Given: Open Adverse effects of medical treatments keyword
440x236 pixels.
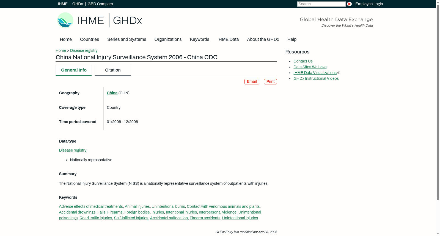Looking at the screenshot, I should click(91, 206).
